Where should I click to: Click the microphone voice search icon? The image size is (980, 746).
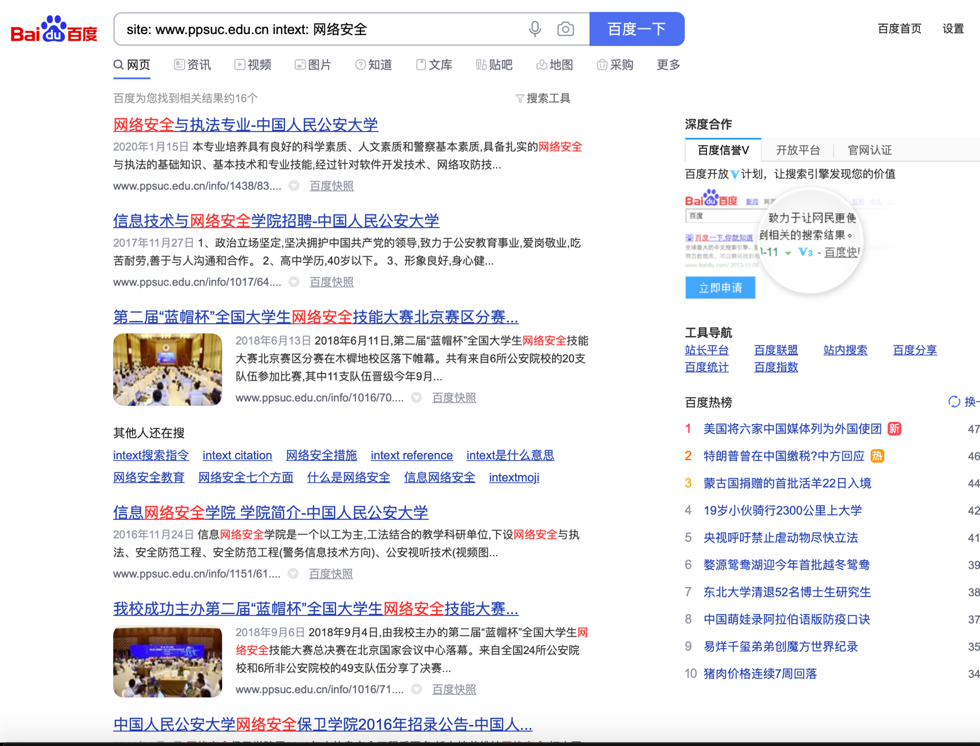click(x=534, y=29)
